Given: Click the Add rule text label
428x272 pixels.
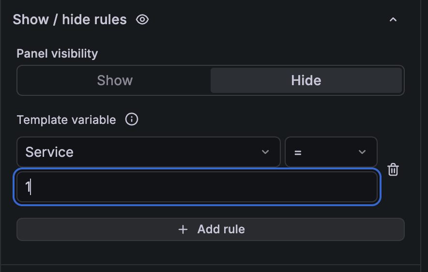Looking at the screenshot, I should pos(221,229).
